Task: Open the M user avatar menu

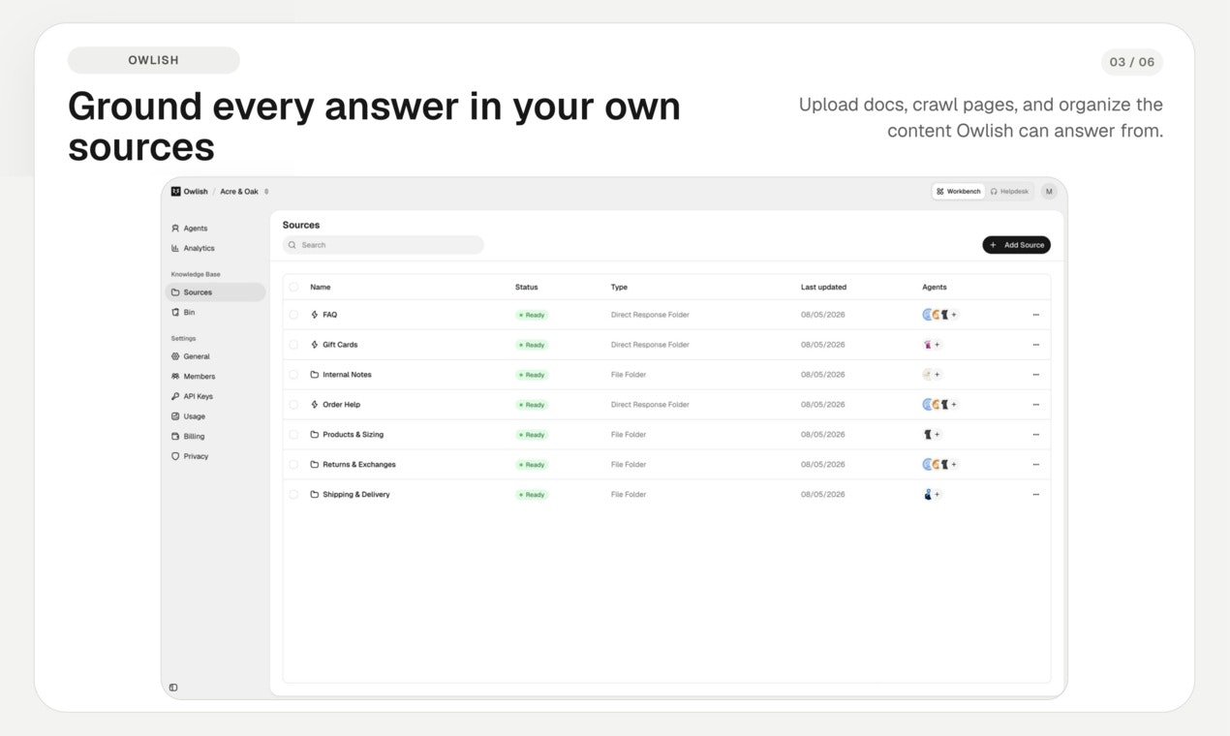Action: (1049, 192)
